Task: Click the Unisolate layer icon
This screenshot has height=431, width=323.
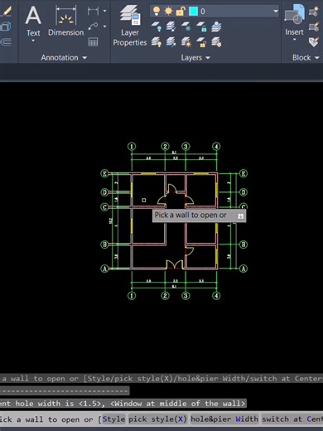Action: coord(171,42)
